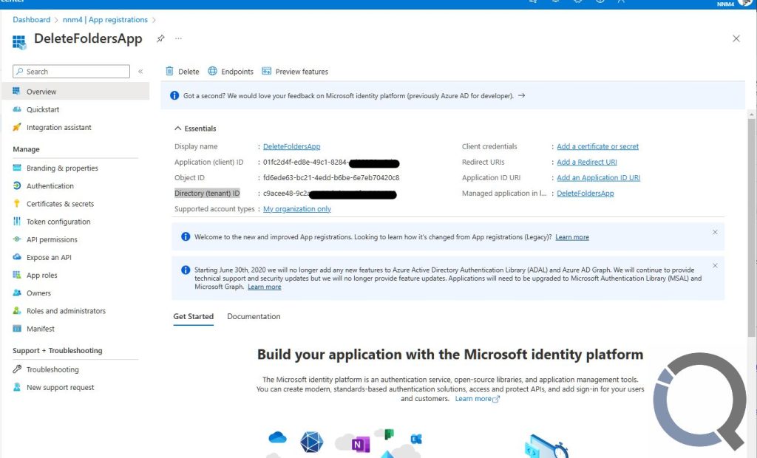Click Add a Redirect URI link
Screen dimensions: 757x458
pos(586,163)
